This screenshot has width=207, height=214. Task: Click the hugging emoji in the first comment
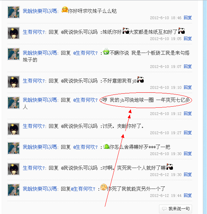pyautogui.click(x=65, y=10)
